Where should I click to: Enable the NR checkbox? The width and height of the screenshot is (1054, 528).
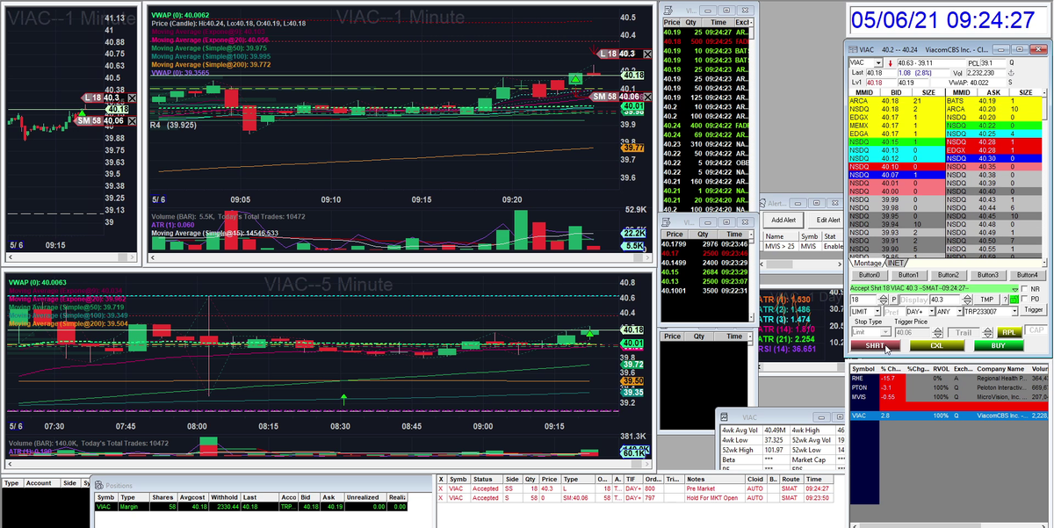point(1024,289)
